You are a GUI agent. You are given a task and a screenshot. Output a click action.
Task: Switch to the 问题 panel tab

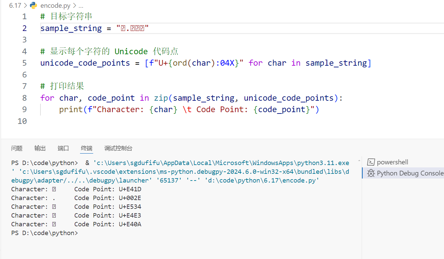coord(17,148)
